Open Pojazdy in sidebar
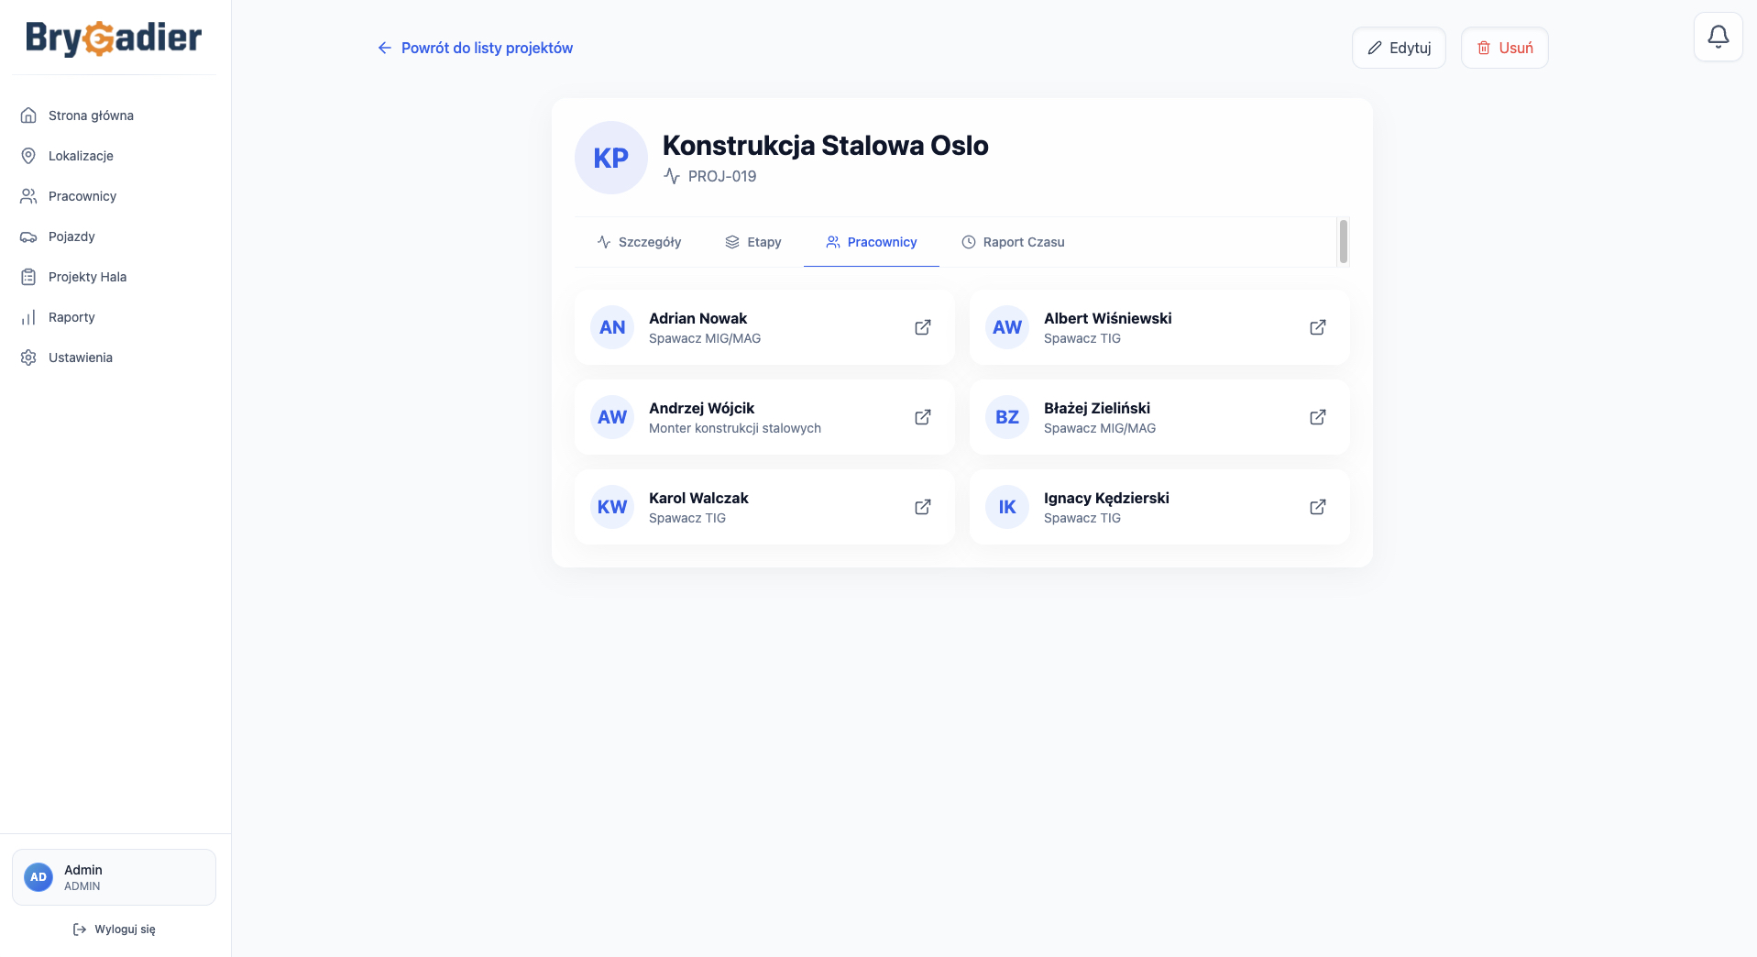Screen dimensions: 1757x957 (114, 236)
